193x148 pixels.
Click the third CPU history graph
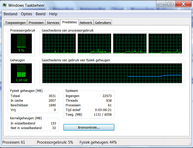pyautogui.click(x=130, y=43)
